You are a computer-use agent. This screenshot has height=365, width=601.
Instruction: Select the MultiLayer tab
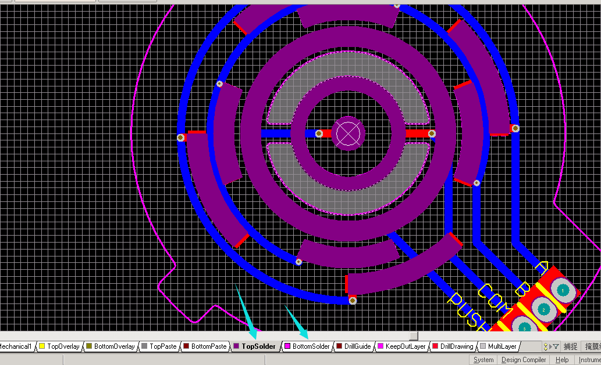[x=502, y=346]
